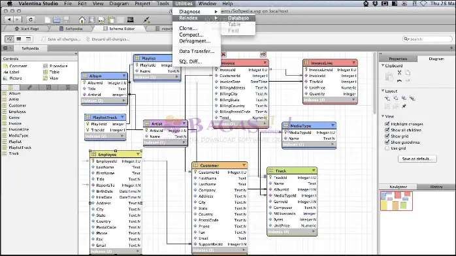Pick the Table control in Controls palette
The height and width of the screenshot is (256, 456).
tap(51, 72)
